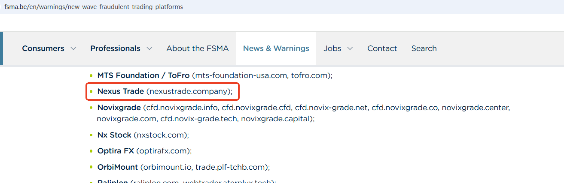Click the green bullet beside Nx Stock
This screenshot has height=183, width=564.
91,135
